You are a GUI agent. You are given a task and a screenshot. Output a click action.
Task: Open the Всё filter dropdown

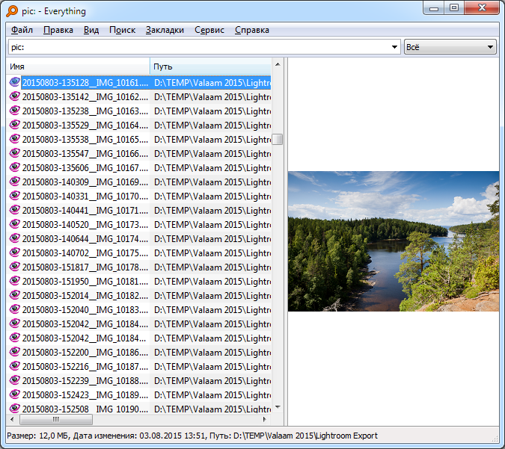click(450, 47)
